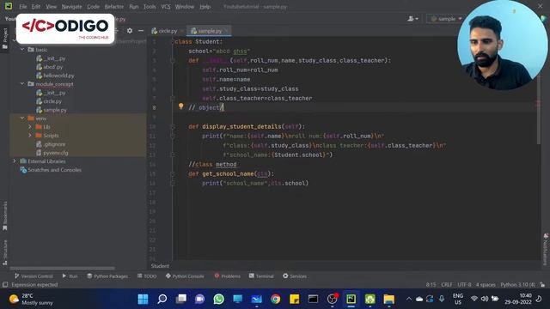Image resolution: width=550 pixels, height=309 pixels.
Task: Open the Services tool window
Action: point(295,276)
